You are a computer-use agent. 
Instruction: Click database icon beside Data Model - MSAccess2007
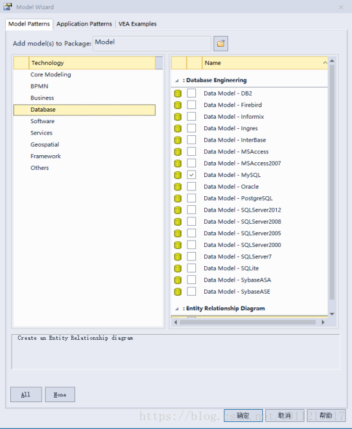coord(178,164)
